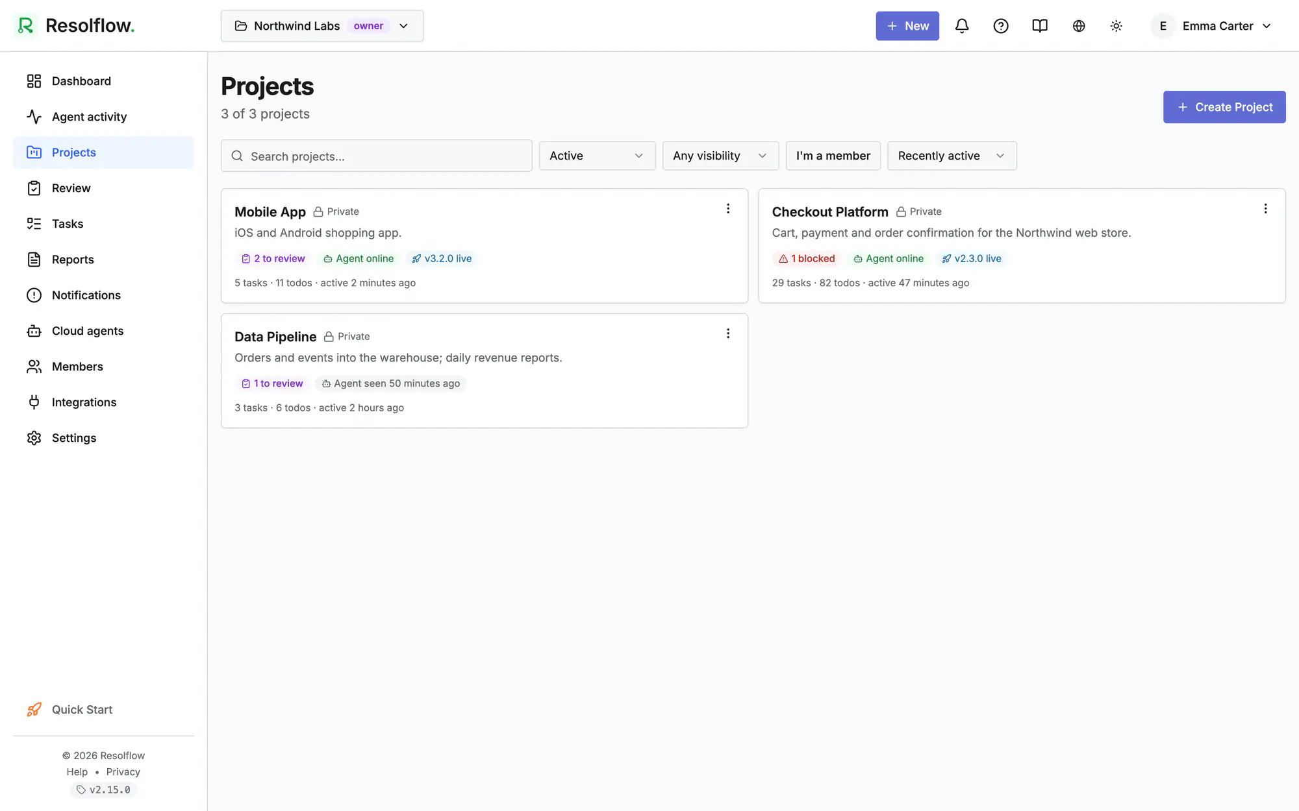Click the Dashboard grid icon in sidebar
Screen dimensions: 1299x811
point(34,81)
